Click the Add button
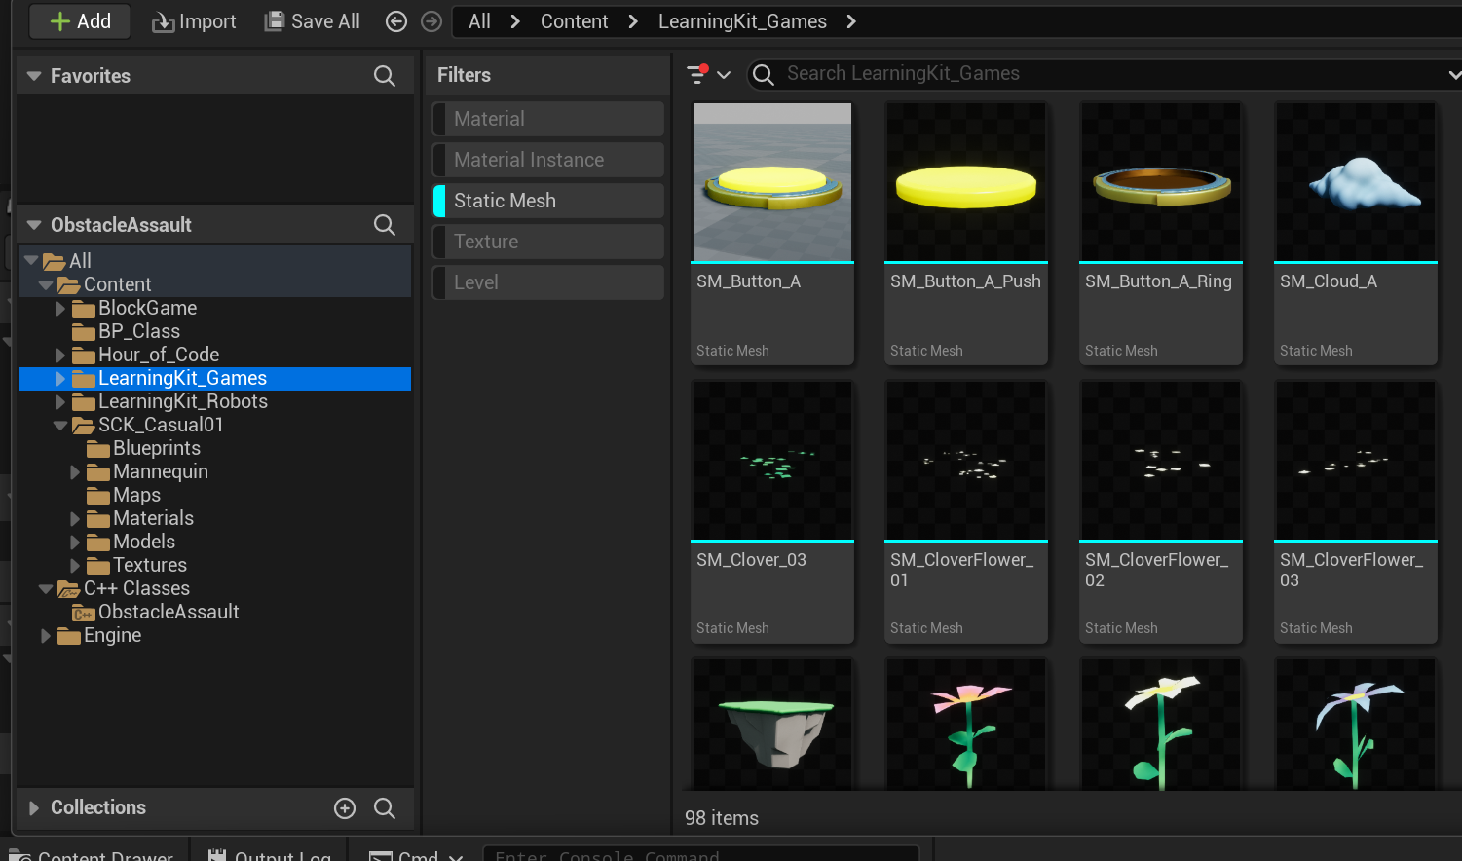 point(80,21)
